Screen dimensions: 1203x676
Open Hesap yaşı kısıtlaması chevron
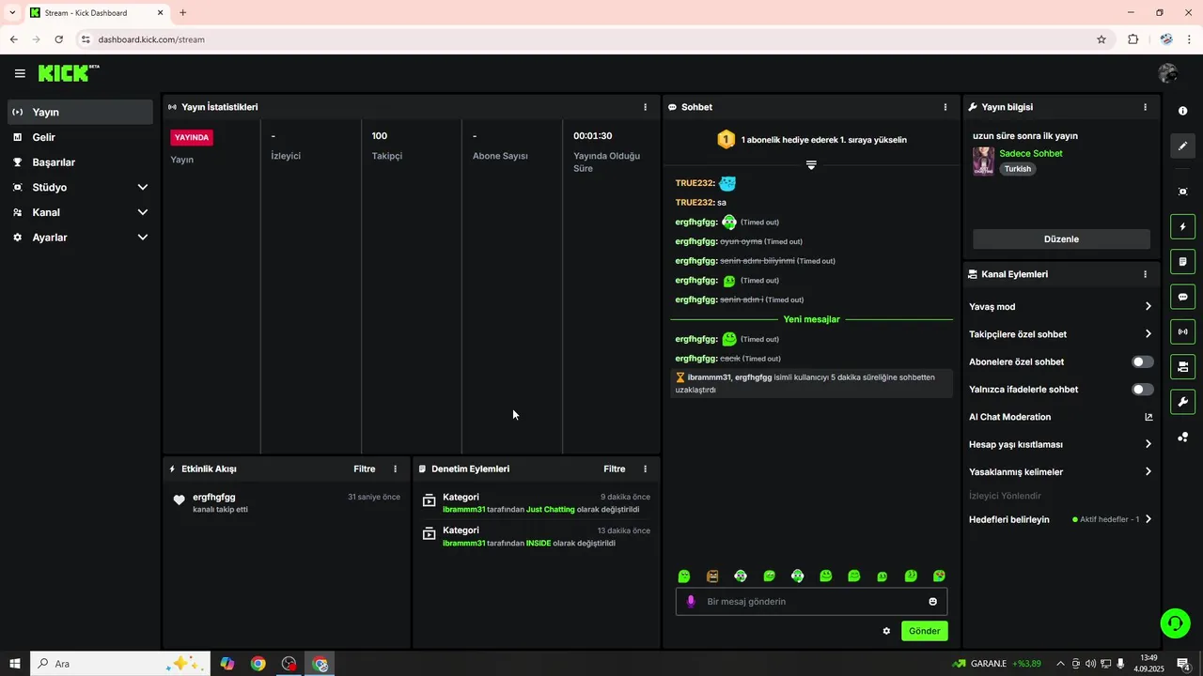coord(1148,444)
